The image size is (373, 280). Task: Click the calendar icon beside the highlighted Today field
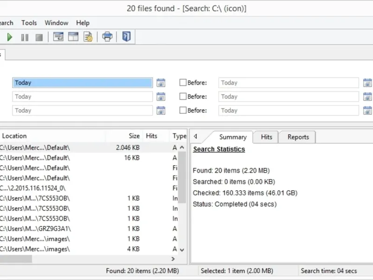tap(161, 83)
